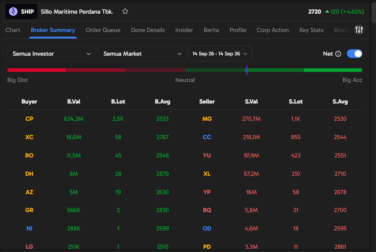Click the Seller column header

pyautogui.click(x=207, y=101)
